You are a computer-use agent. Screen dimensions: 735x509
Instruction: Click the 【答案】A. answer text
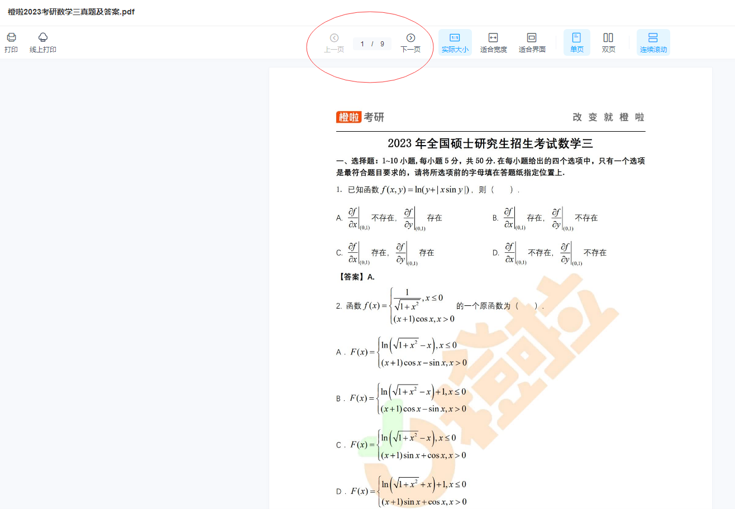pos(356,277)
